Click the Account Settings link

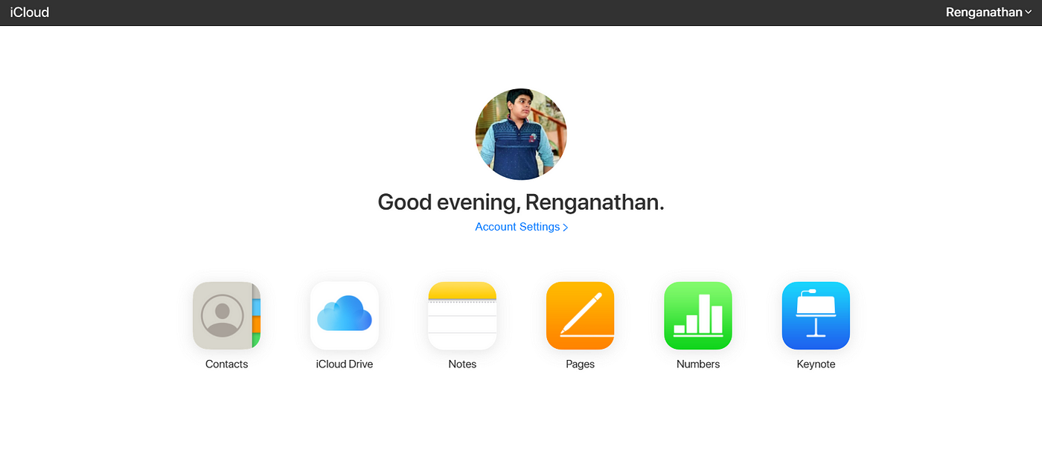(522, 227)
